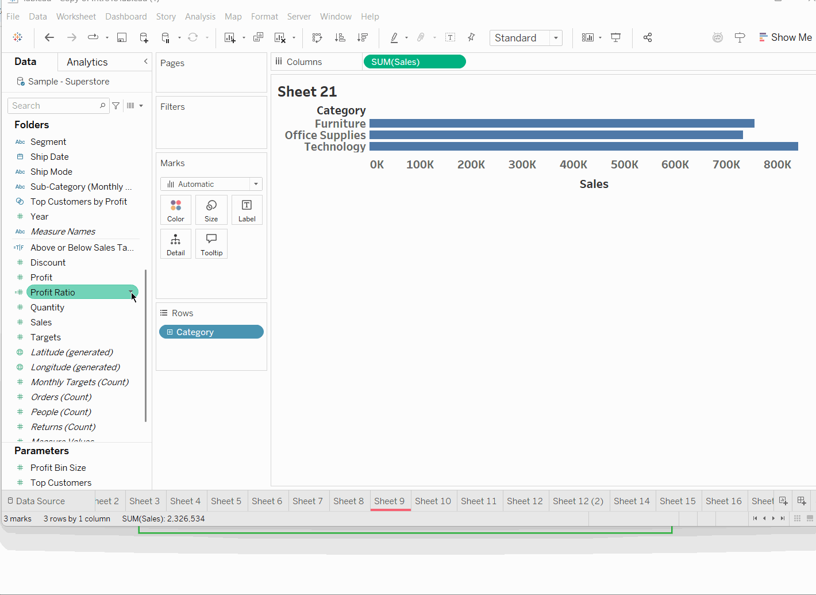Click the Show Me button
Screen dimensions: 816x595
click(x=786, y=37)
